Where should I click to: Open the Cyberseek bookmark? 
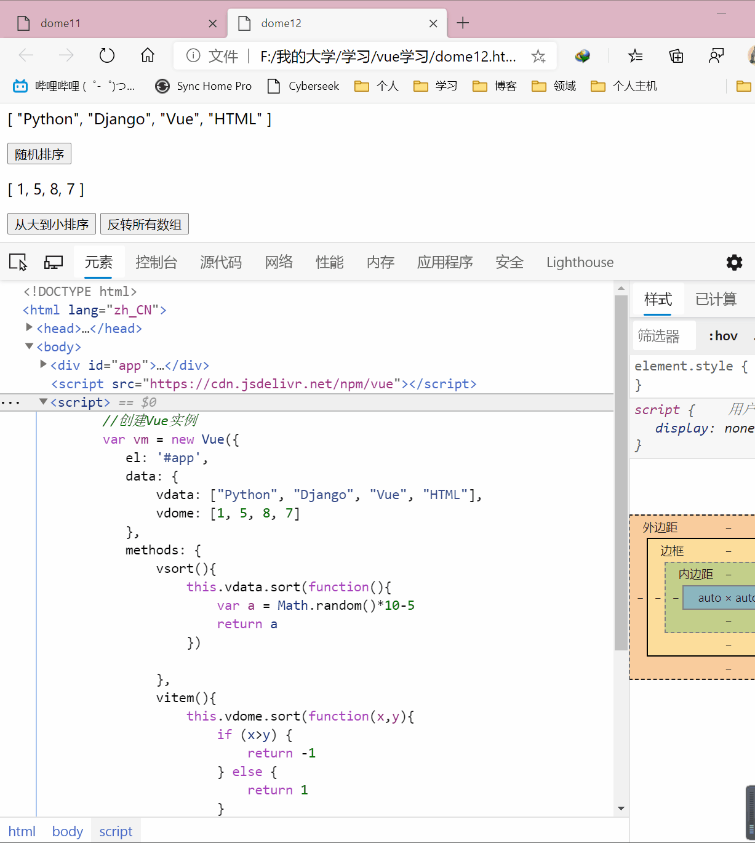point(303,86)
